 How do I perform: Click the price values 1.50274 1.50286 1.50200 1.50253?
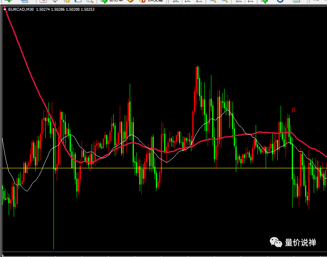65,10
